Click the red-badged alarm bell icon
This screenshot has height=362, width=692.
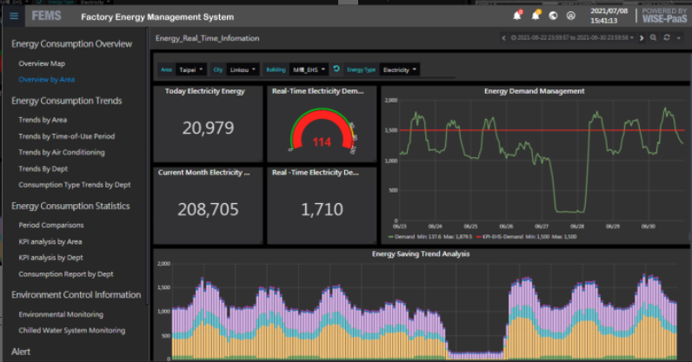pyautogui.click(x=517, y=16)
